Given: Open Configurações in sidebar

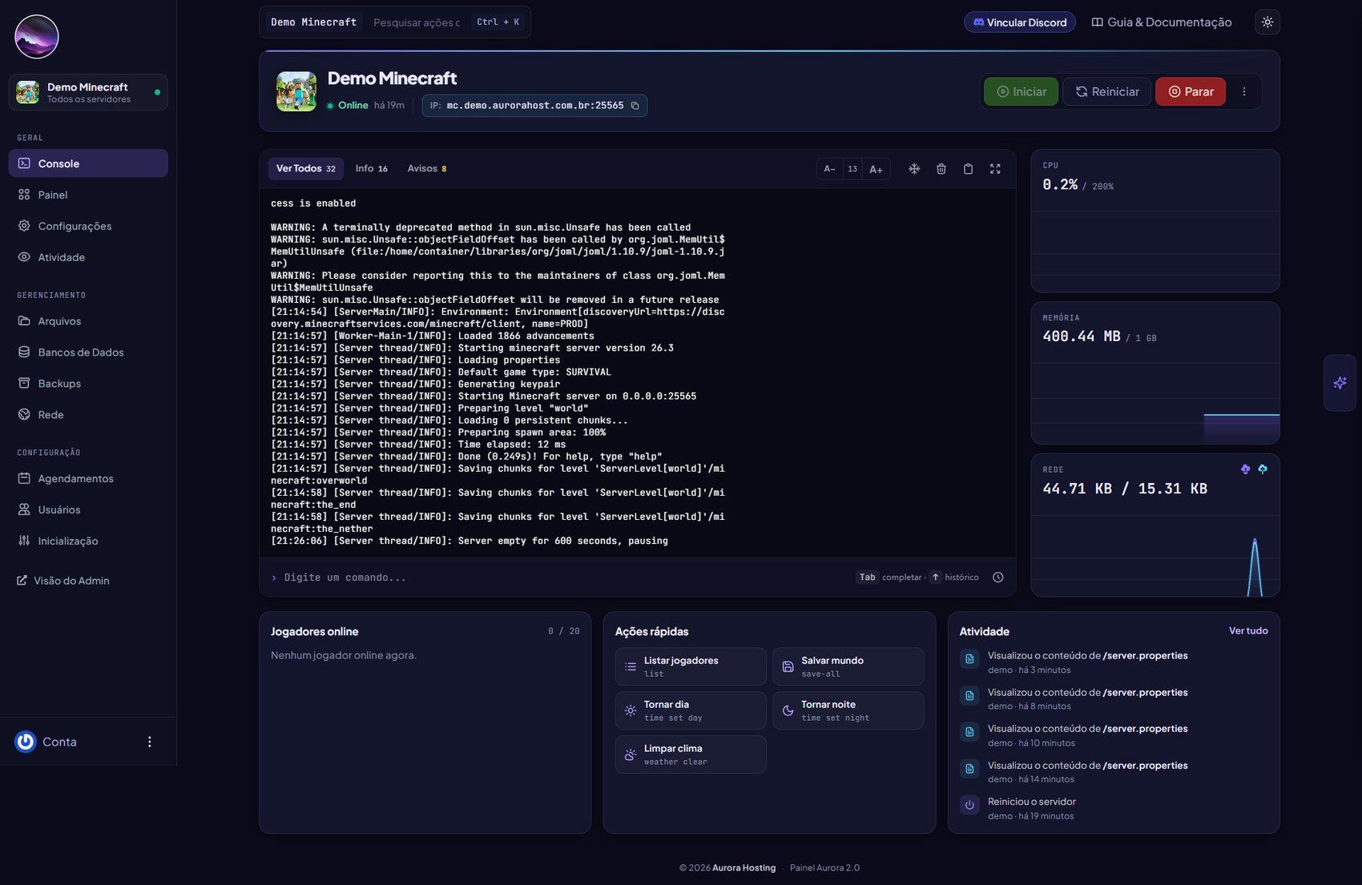Looking at the screenshot, I should click(88, 226).
